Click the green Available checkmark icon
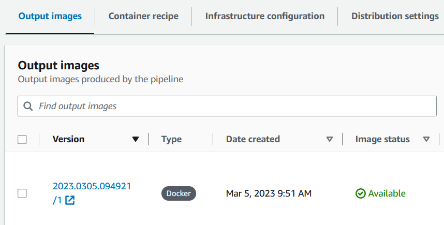Screen dimensions: 444x225 click(x=361, y=193)
